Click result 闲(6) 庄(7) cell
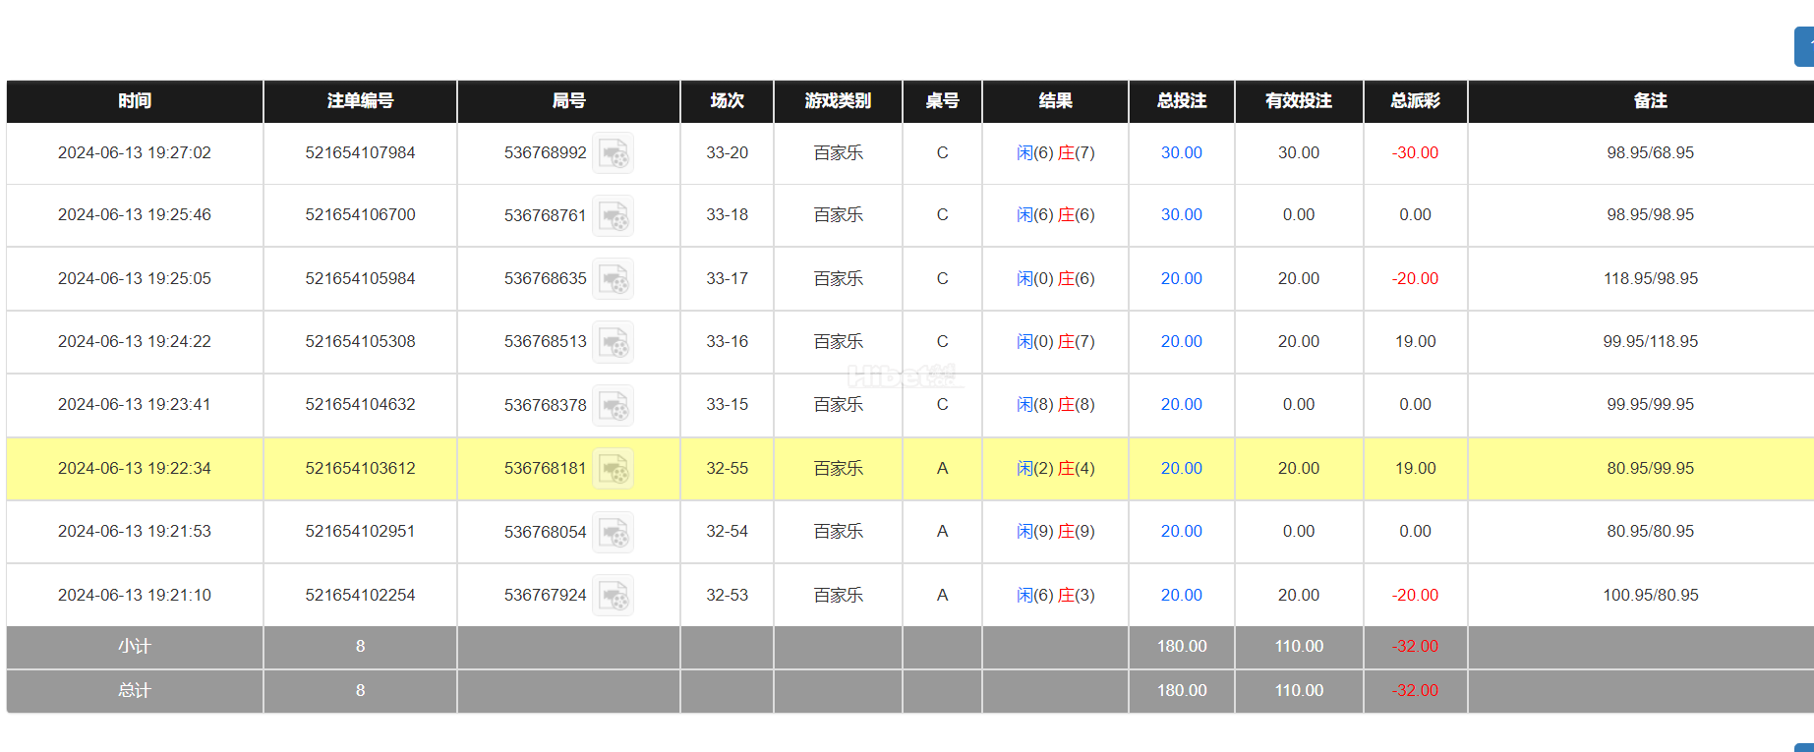 1055,152
